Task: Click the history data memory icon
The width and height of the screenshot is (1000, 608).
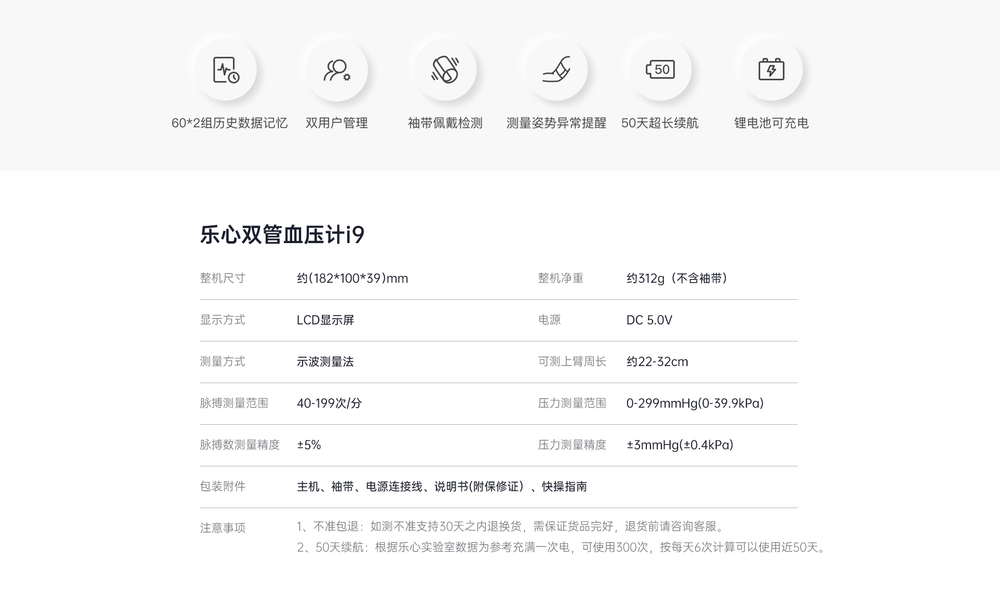Action: click(x=226, y=70)
